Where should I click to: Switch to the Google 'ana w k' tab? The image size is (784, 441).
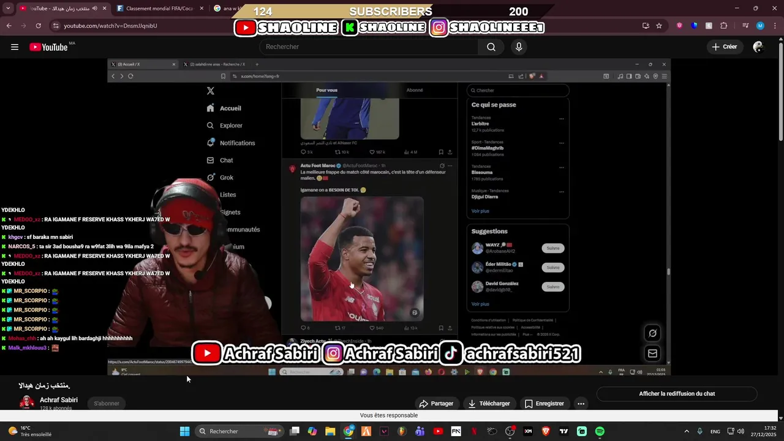[228, 9]
